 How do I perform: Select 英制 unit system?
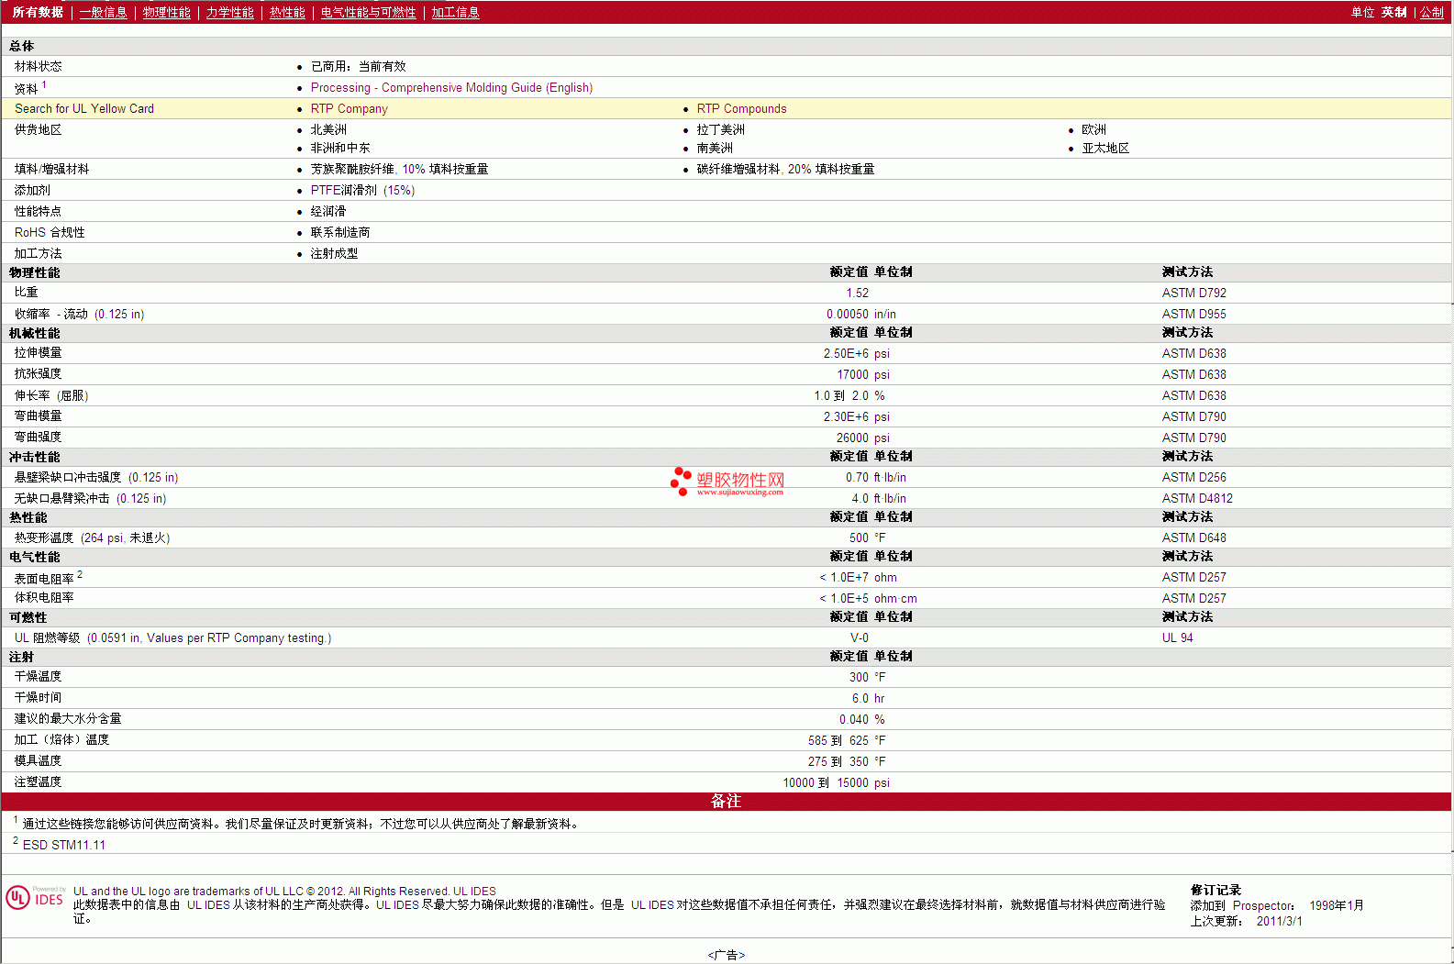pos(1394,12)
